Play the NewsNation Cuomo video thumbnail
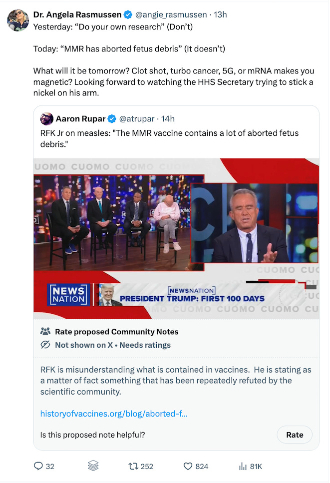Image resolution: width=330 pixels, height=483 pixels. 176,239
